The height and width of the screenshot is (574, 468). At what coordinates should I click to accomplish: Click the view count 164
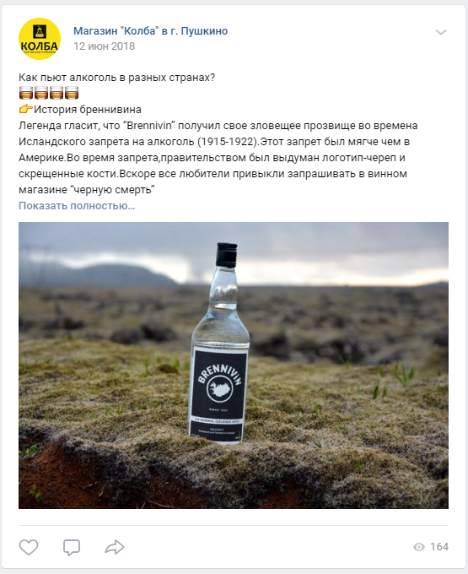tap(439, 547)
